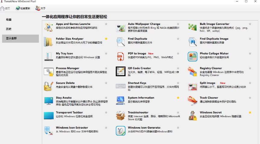Star the Windows Icon Generator tool
The width and height of the screenshot is (260, 144).
(178, 127)
